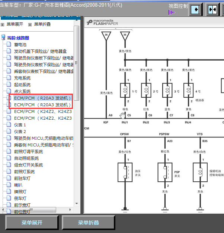
Task: Click the page icon beside 喇叭
Action: pyautogui.click(x=9, y=185)
